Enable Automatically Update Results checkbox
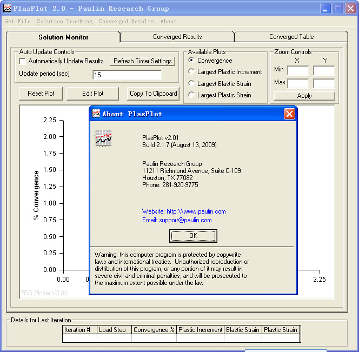Screen dimensions: 359x352 tap(23, 61)
